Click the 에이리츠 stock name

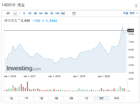11,21
